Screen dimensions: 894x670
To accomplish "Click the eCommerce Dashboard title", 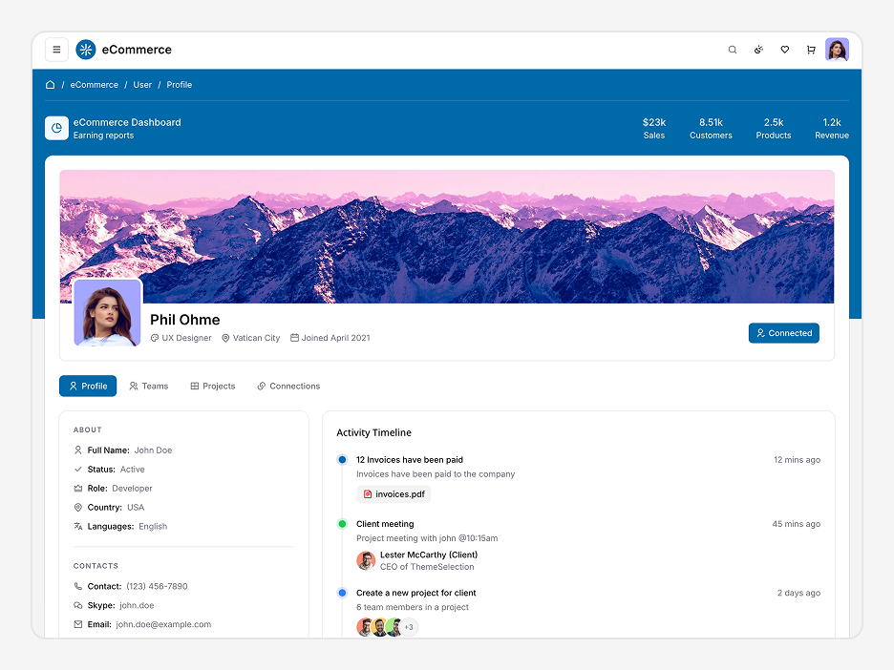I will (x=127, y=122).
